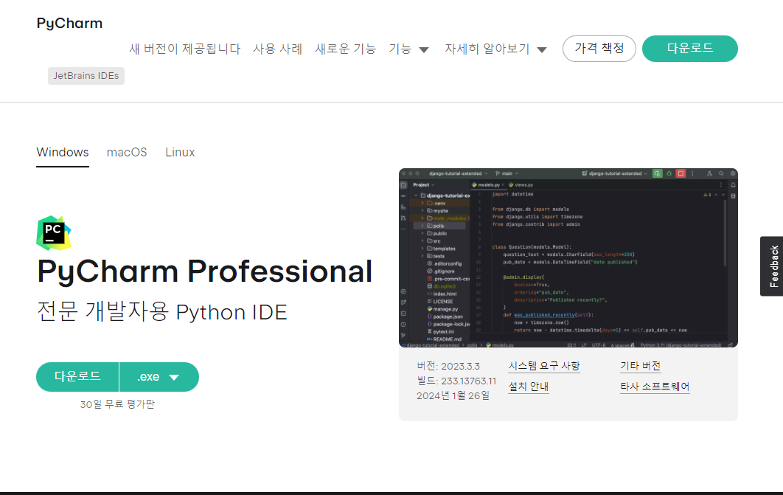Open the 새 버전이 제공됩니다 menu item
Viewport: 783px width, 495px height.
(185, 49)
